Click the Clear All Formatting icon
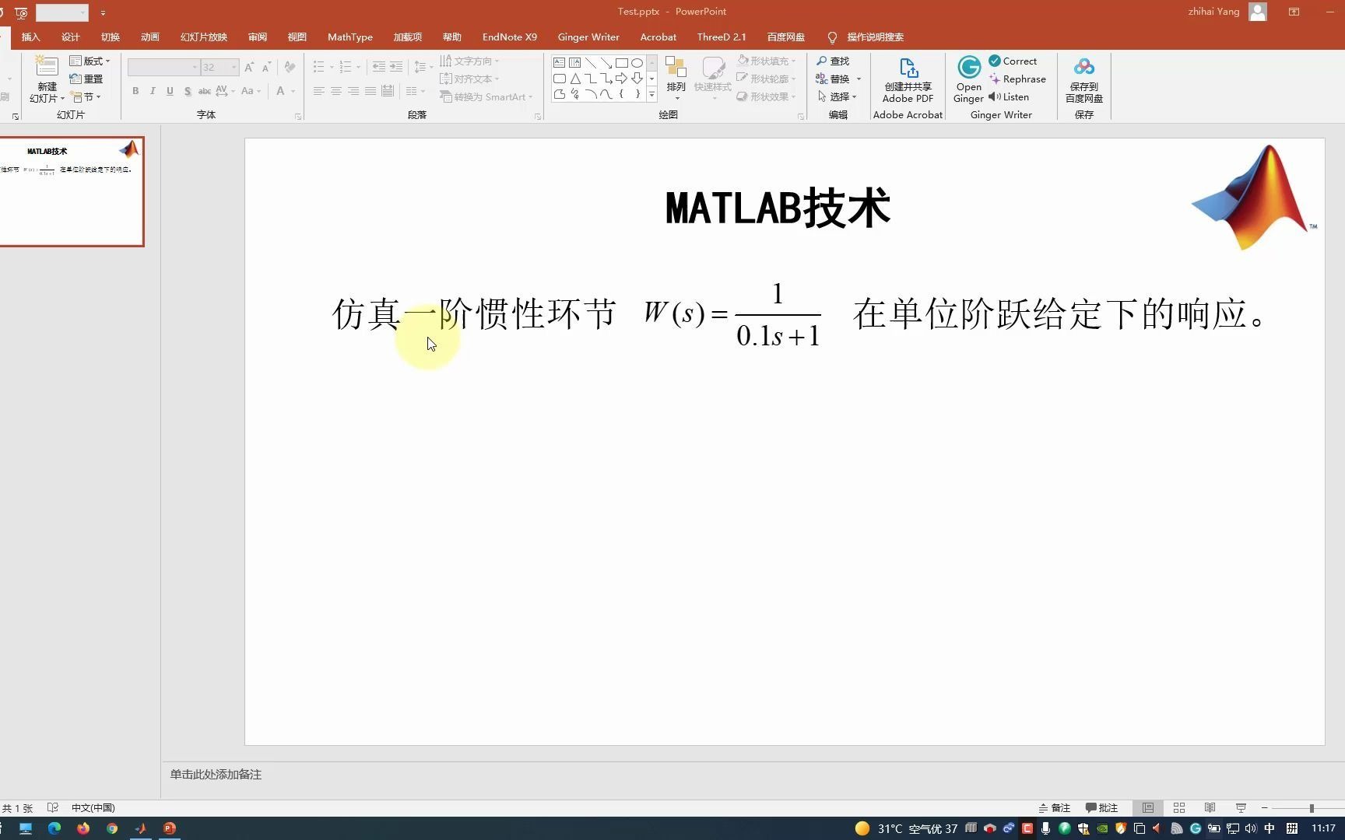The height and width of the screenshot is (840, 1345). point(290,68)
